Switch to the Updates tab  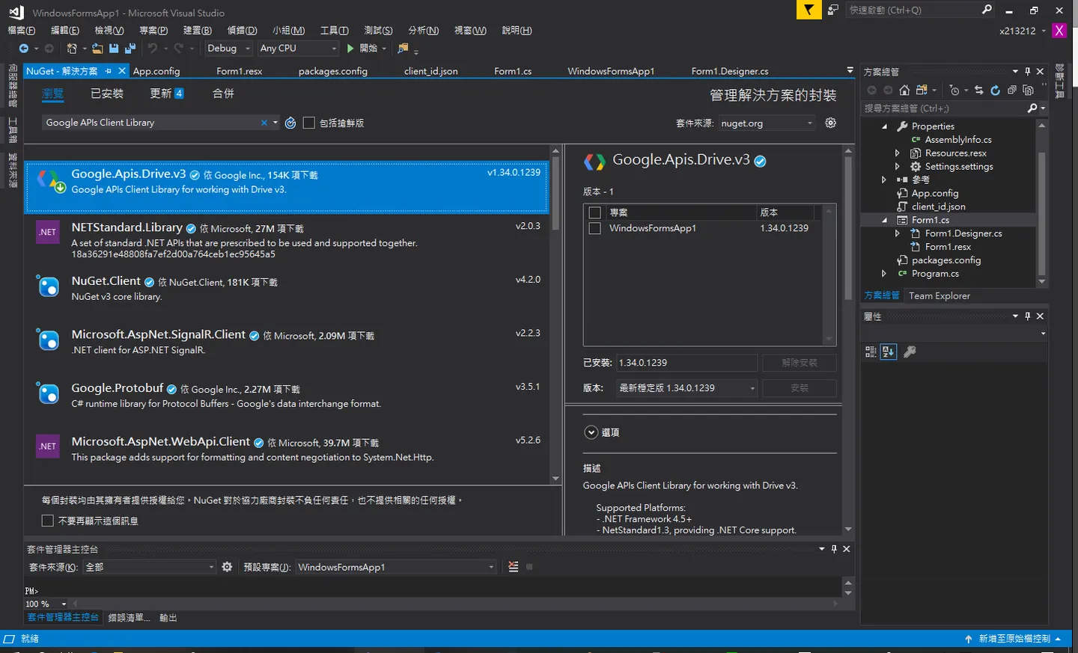pyautogui.click(x=166, y=93)
